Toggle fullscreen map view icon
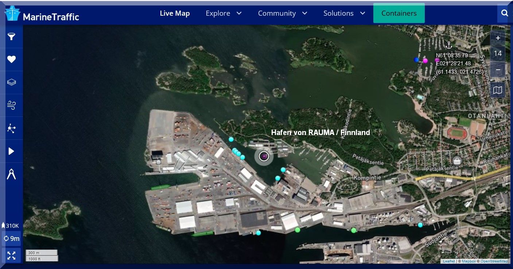This screenshot has height=269, width=513. [11, 255]
